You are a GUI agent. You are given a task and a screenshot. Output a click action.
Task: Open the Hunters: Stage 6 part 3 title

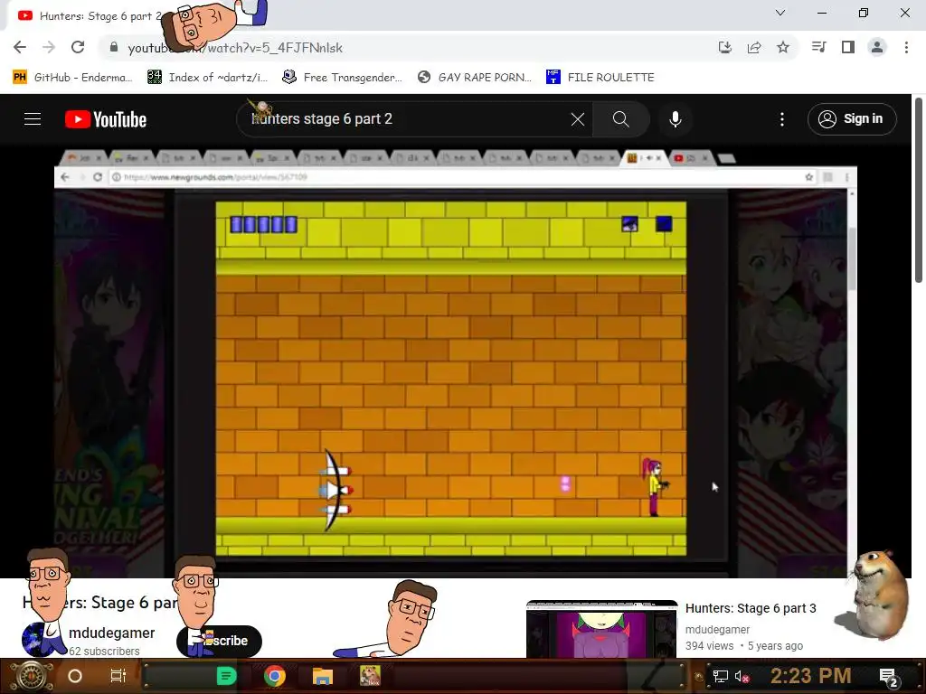point(751,608)
